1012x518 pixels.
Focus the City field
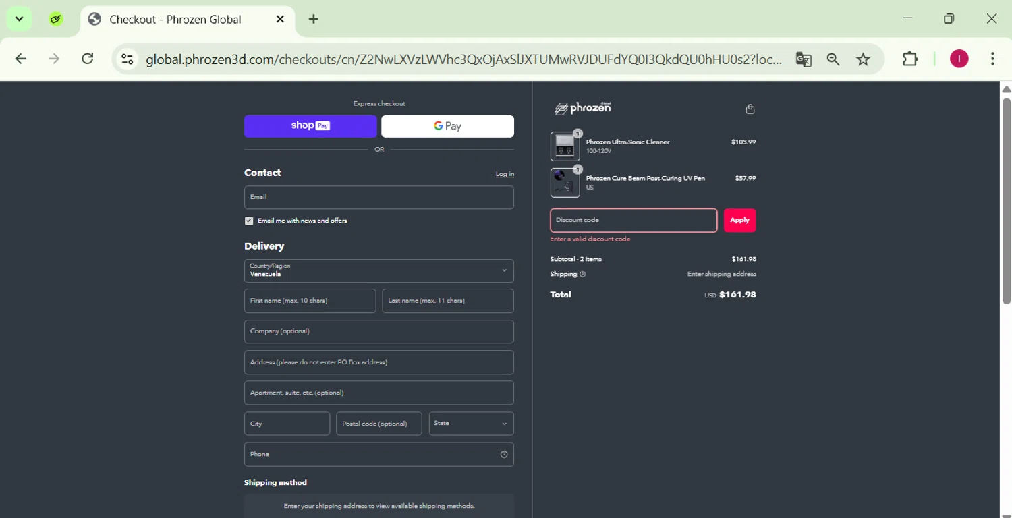pyautogui.click(x=287, y=424)
